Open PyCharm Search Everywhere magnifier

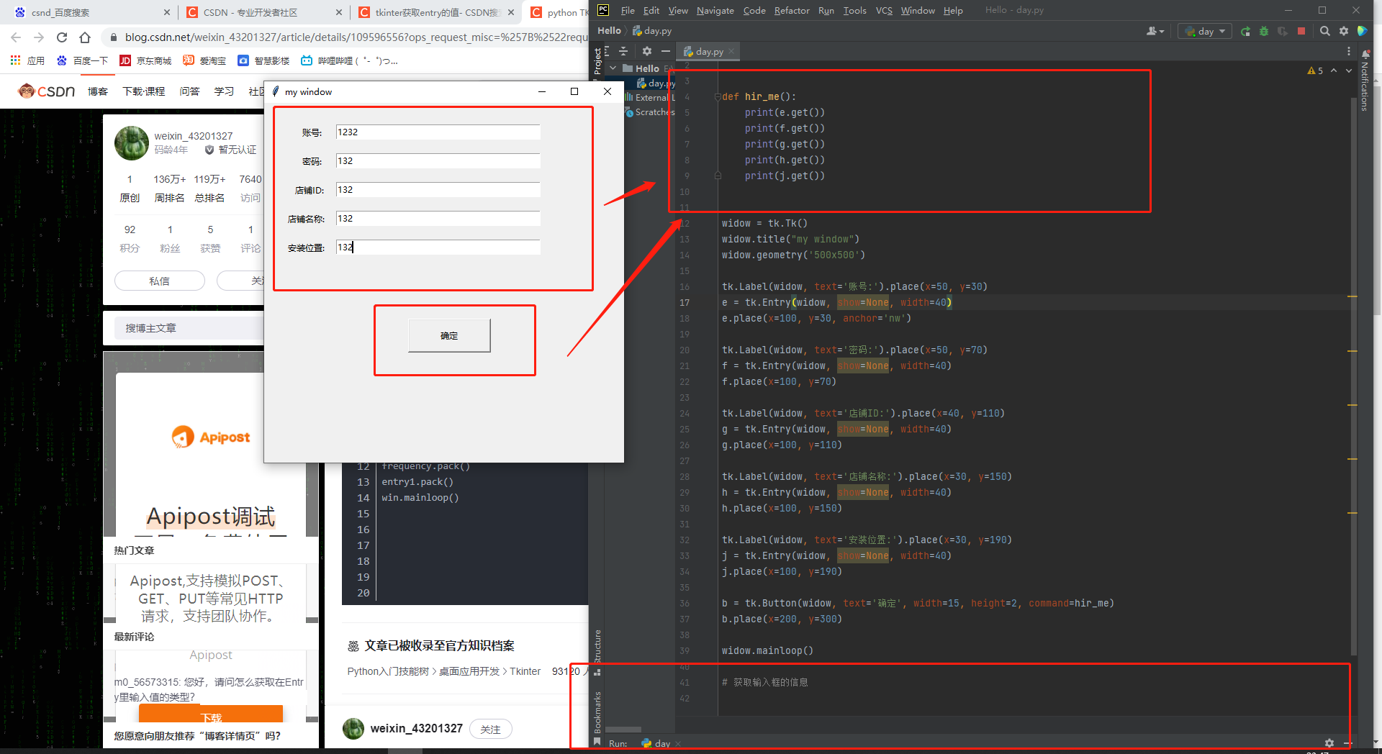point(1324,31)
